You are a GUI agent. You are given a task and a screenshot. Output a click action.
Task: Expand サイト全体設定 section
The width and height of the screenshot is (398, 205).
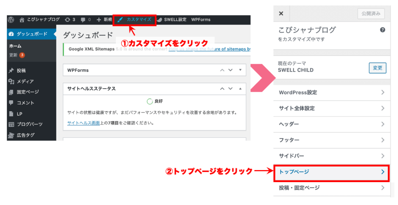tap(332, 109)
